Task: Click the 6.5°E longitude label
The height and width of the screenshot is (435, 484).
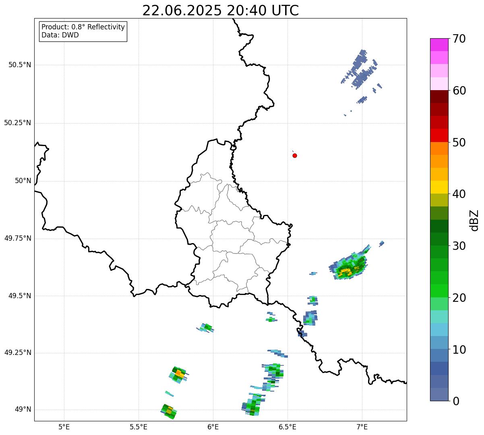Action: (288, 427)
